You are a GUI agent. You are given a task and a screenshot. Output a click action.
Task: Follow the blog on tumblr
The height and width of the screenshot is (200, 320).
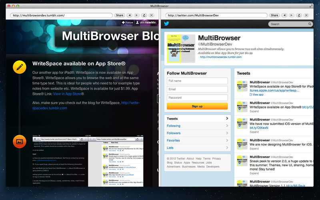(x=127, y=22)
